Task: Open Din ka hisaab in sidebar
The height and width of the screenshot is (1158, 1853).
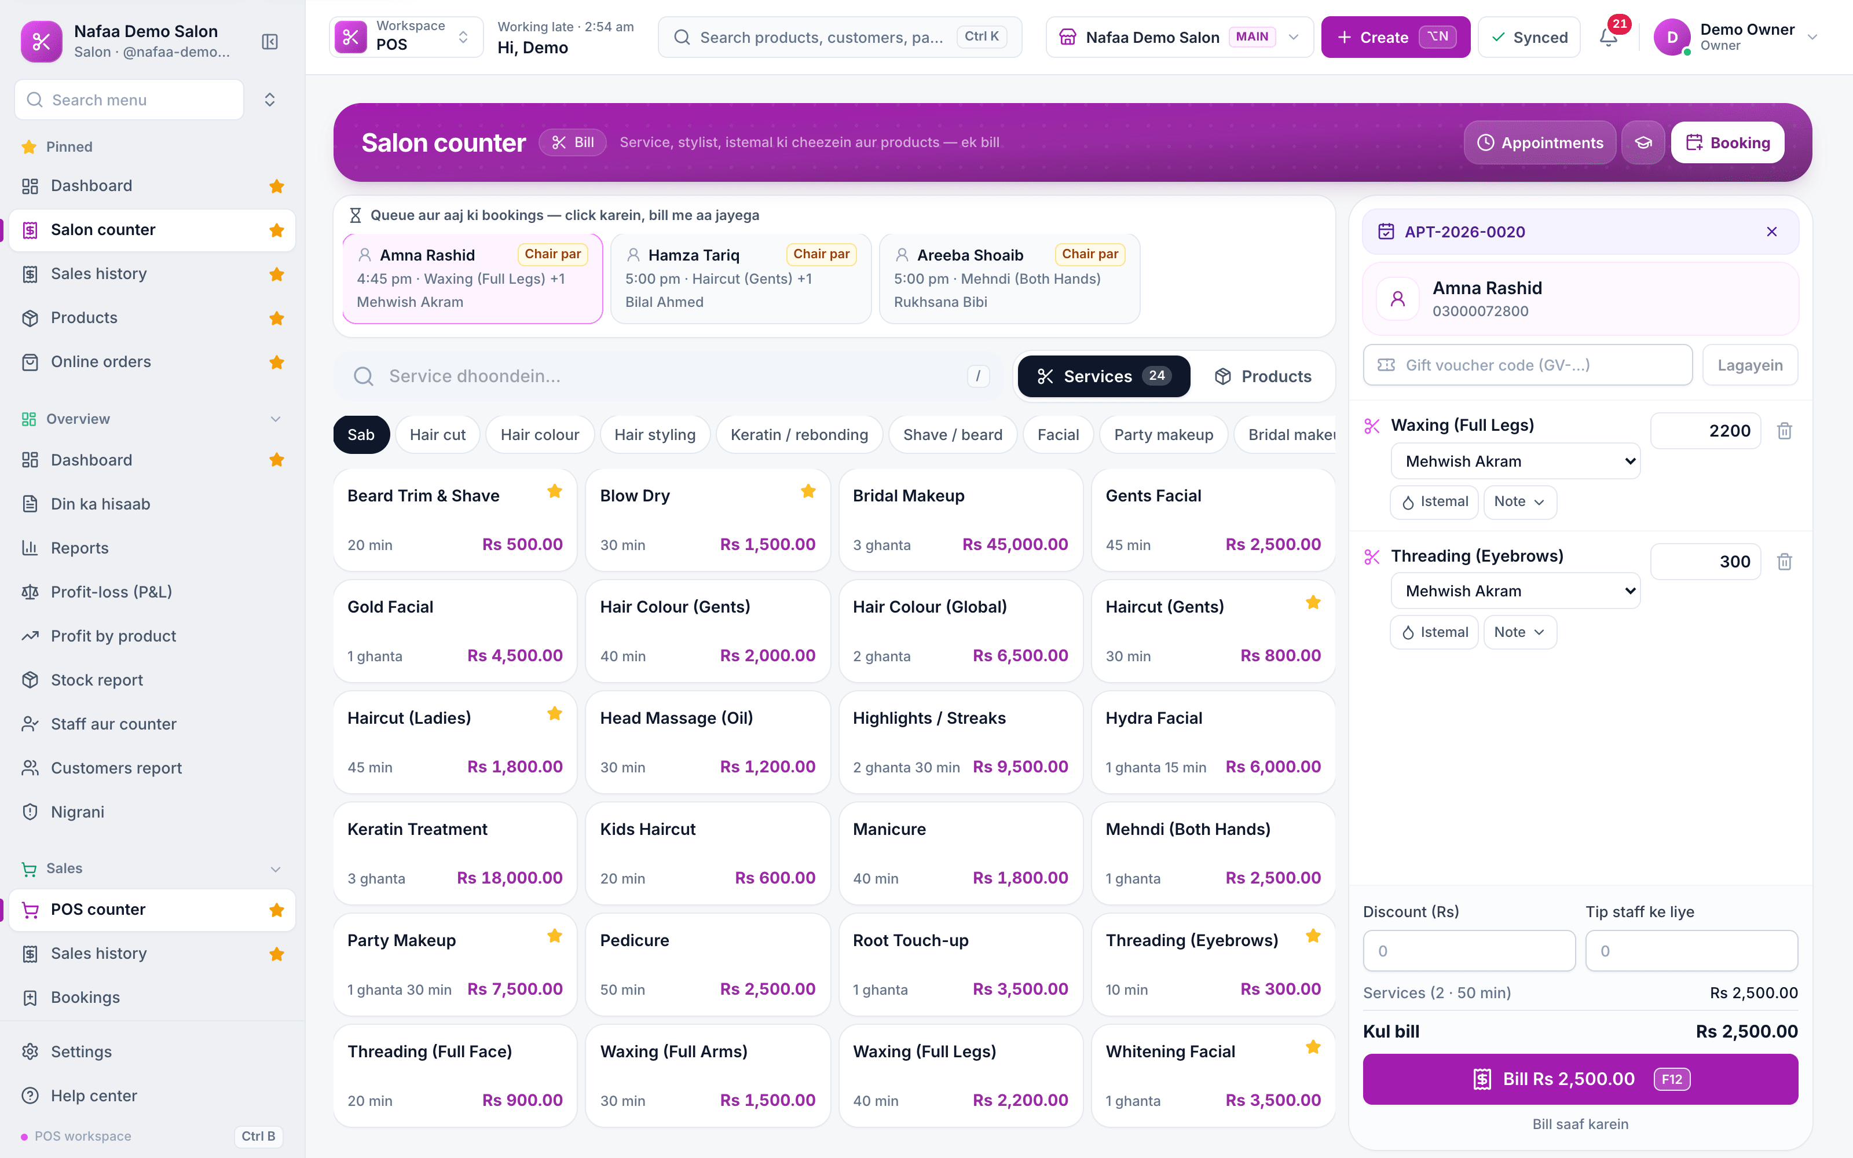Action: [152, 504]
